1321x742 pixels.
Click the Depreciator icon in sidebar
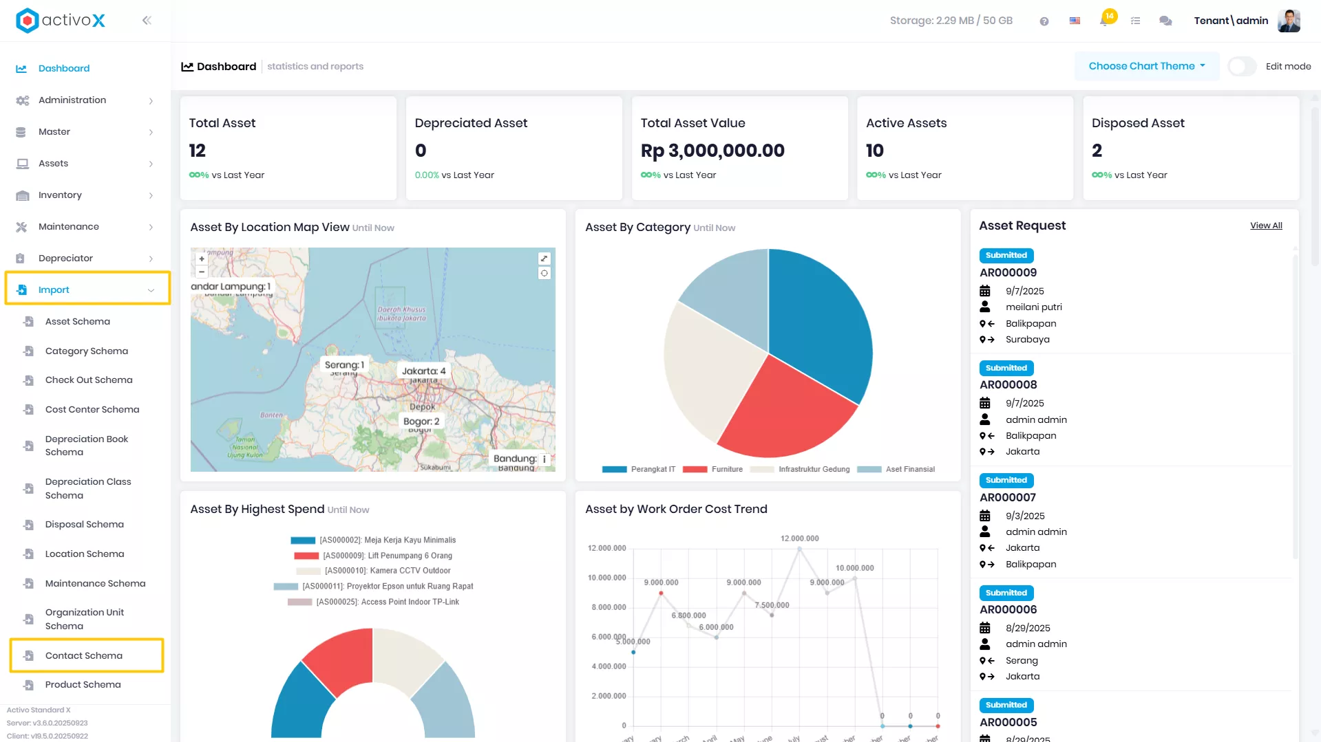coord(21,259)
